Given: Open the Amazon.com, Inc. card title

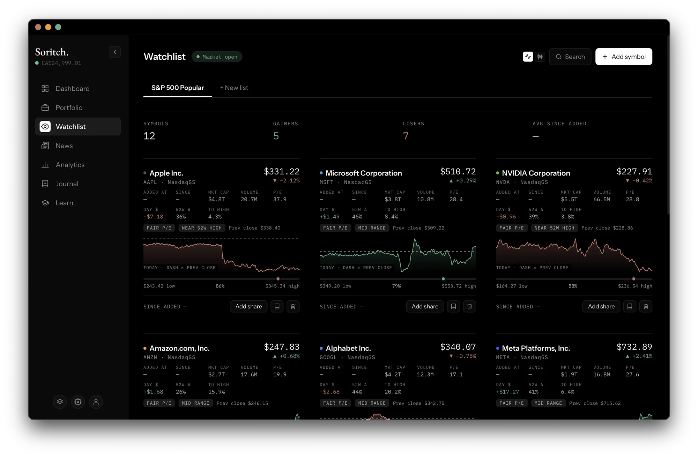Looking at the screenshot, I should (x=179, y=348).
